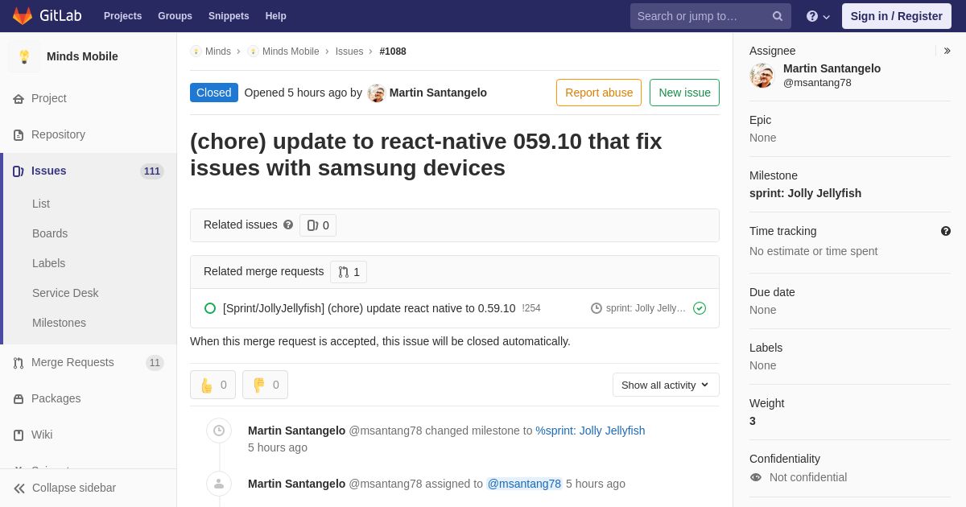Click the Minds breadcrumb link

(x=218, y=52)
